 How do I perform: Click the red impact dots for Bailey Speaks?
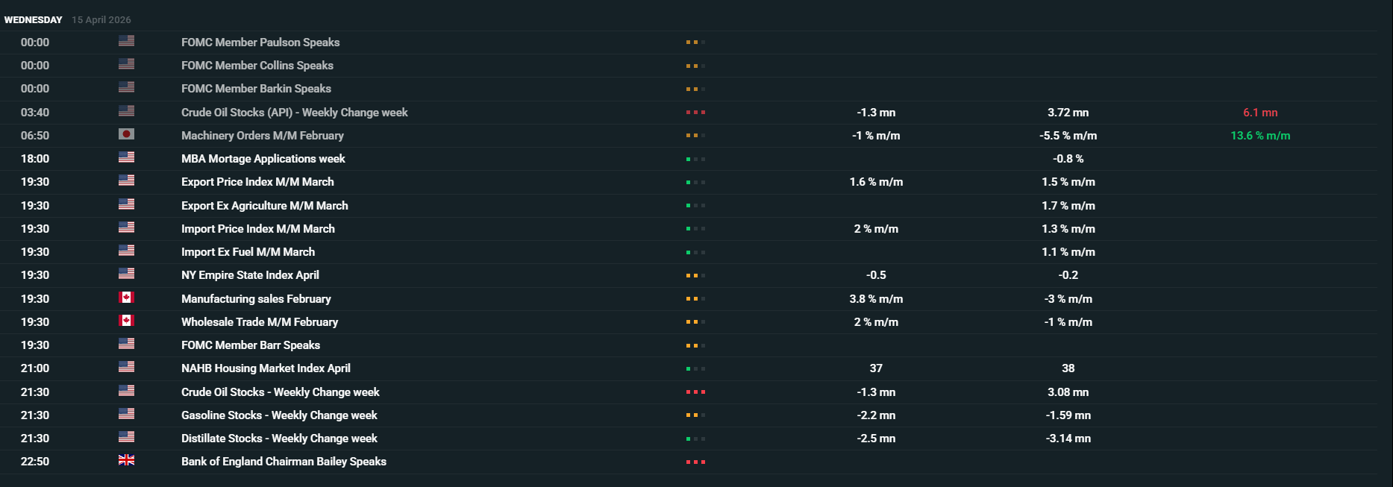coord(695,462)
